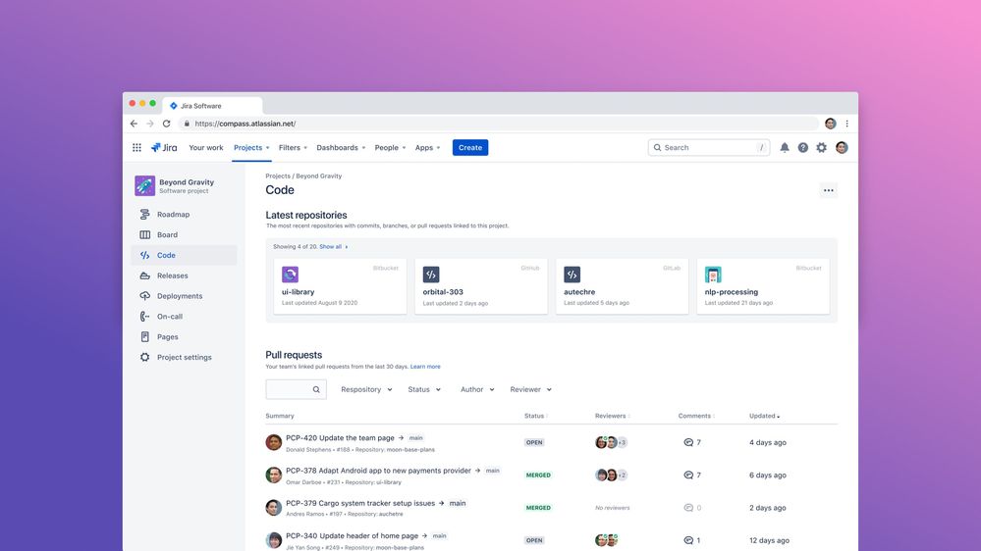Screen dimensions: 981x551
Task: Open On-call in the sidebar
Action: tap(184, 316)
